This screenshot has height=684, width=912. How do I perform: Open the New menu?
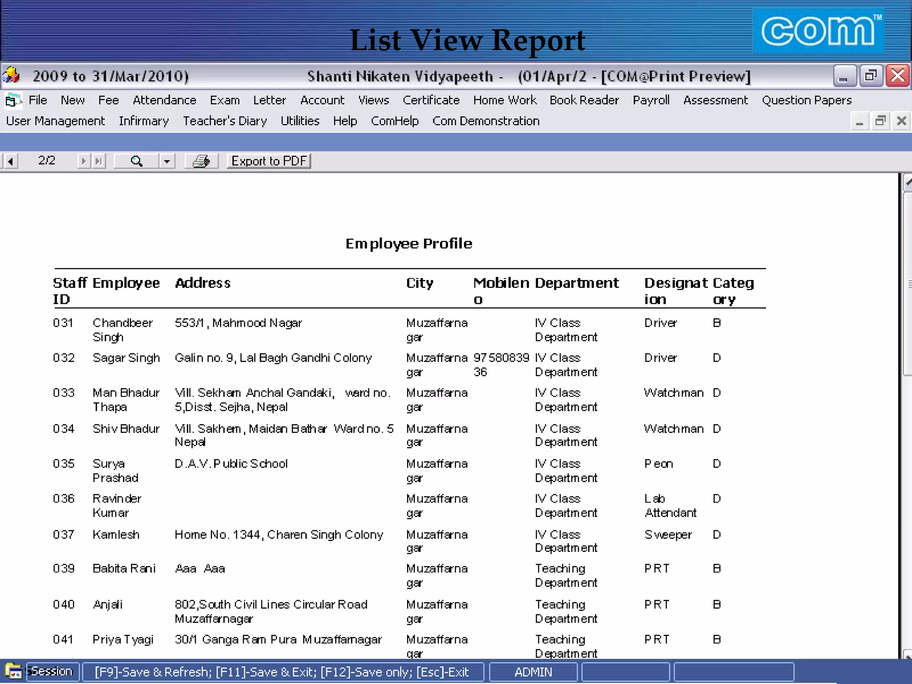pyautogui.click(x=73, y=100)
